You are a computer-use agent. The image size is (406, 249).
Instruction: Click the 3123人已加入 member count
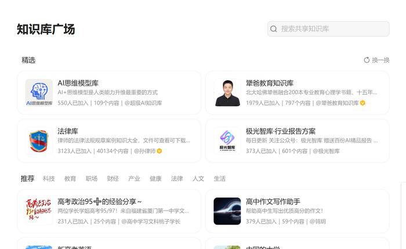(74, 151)
